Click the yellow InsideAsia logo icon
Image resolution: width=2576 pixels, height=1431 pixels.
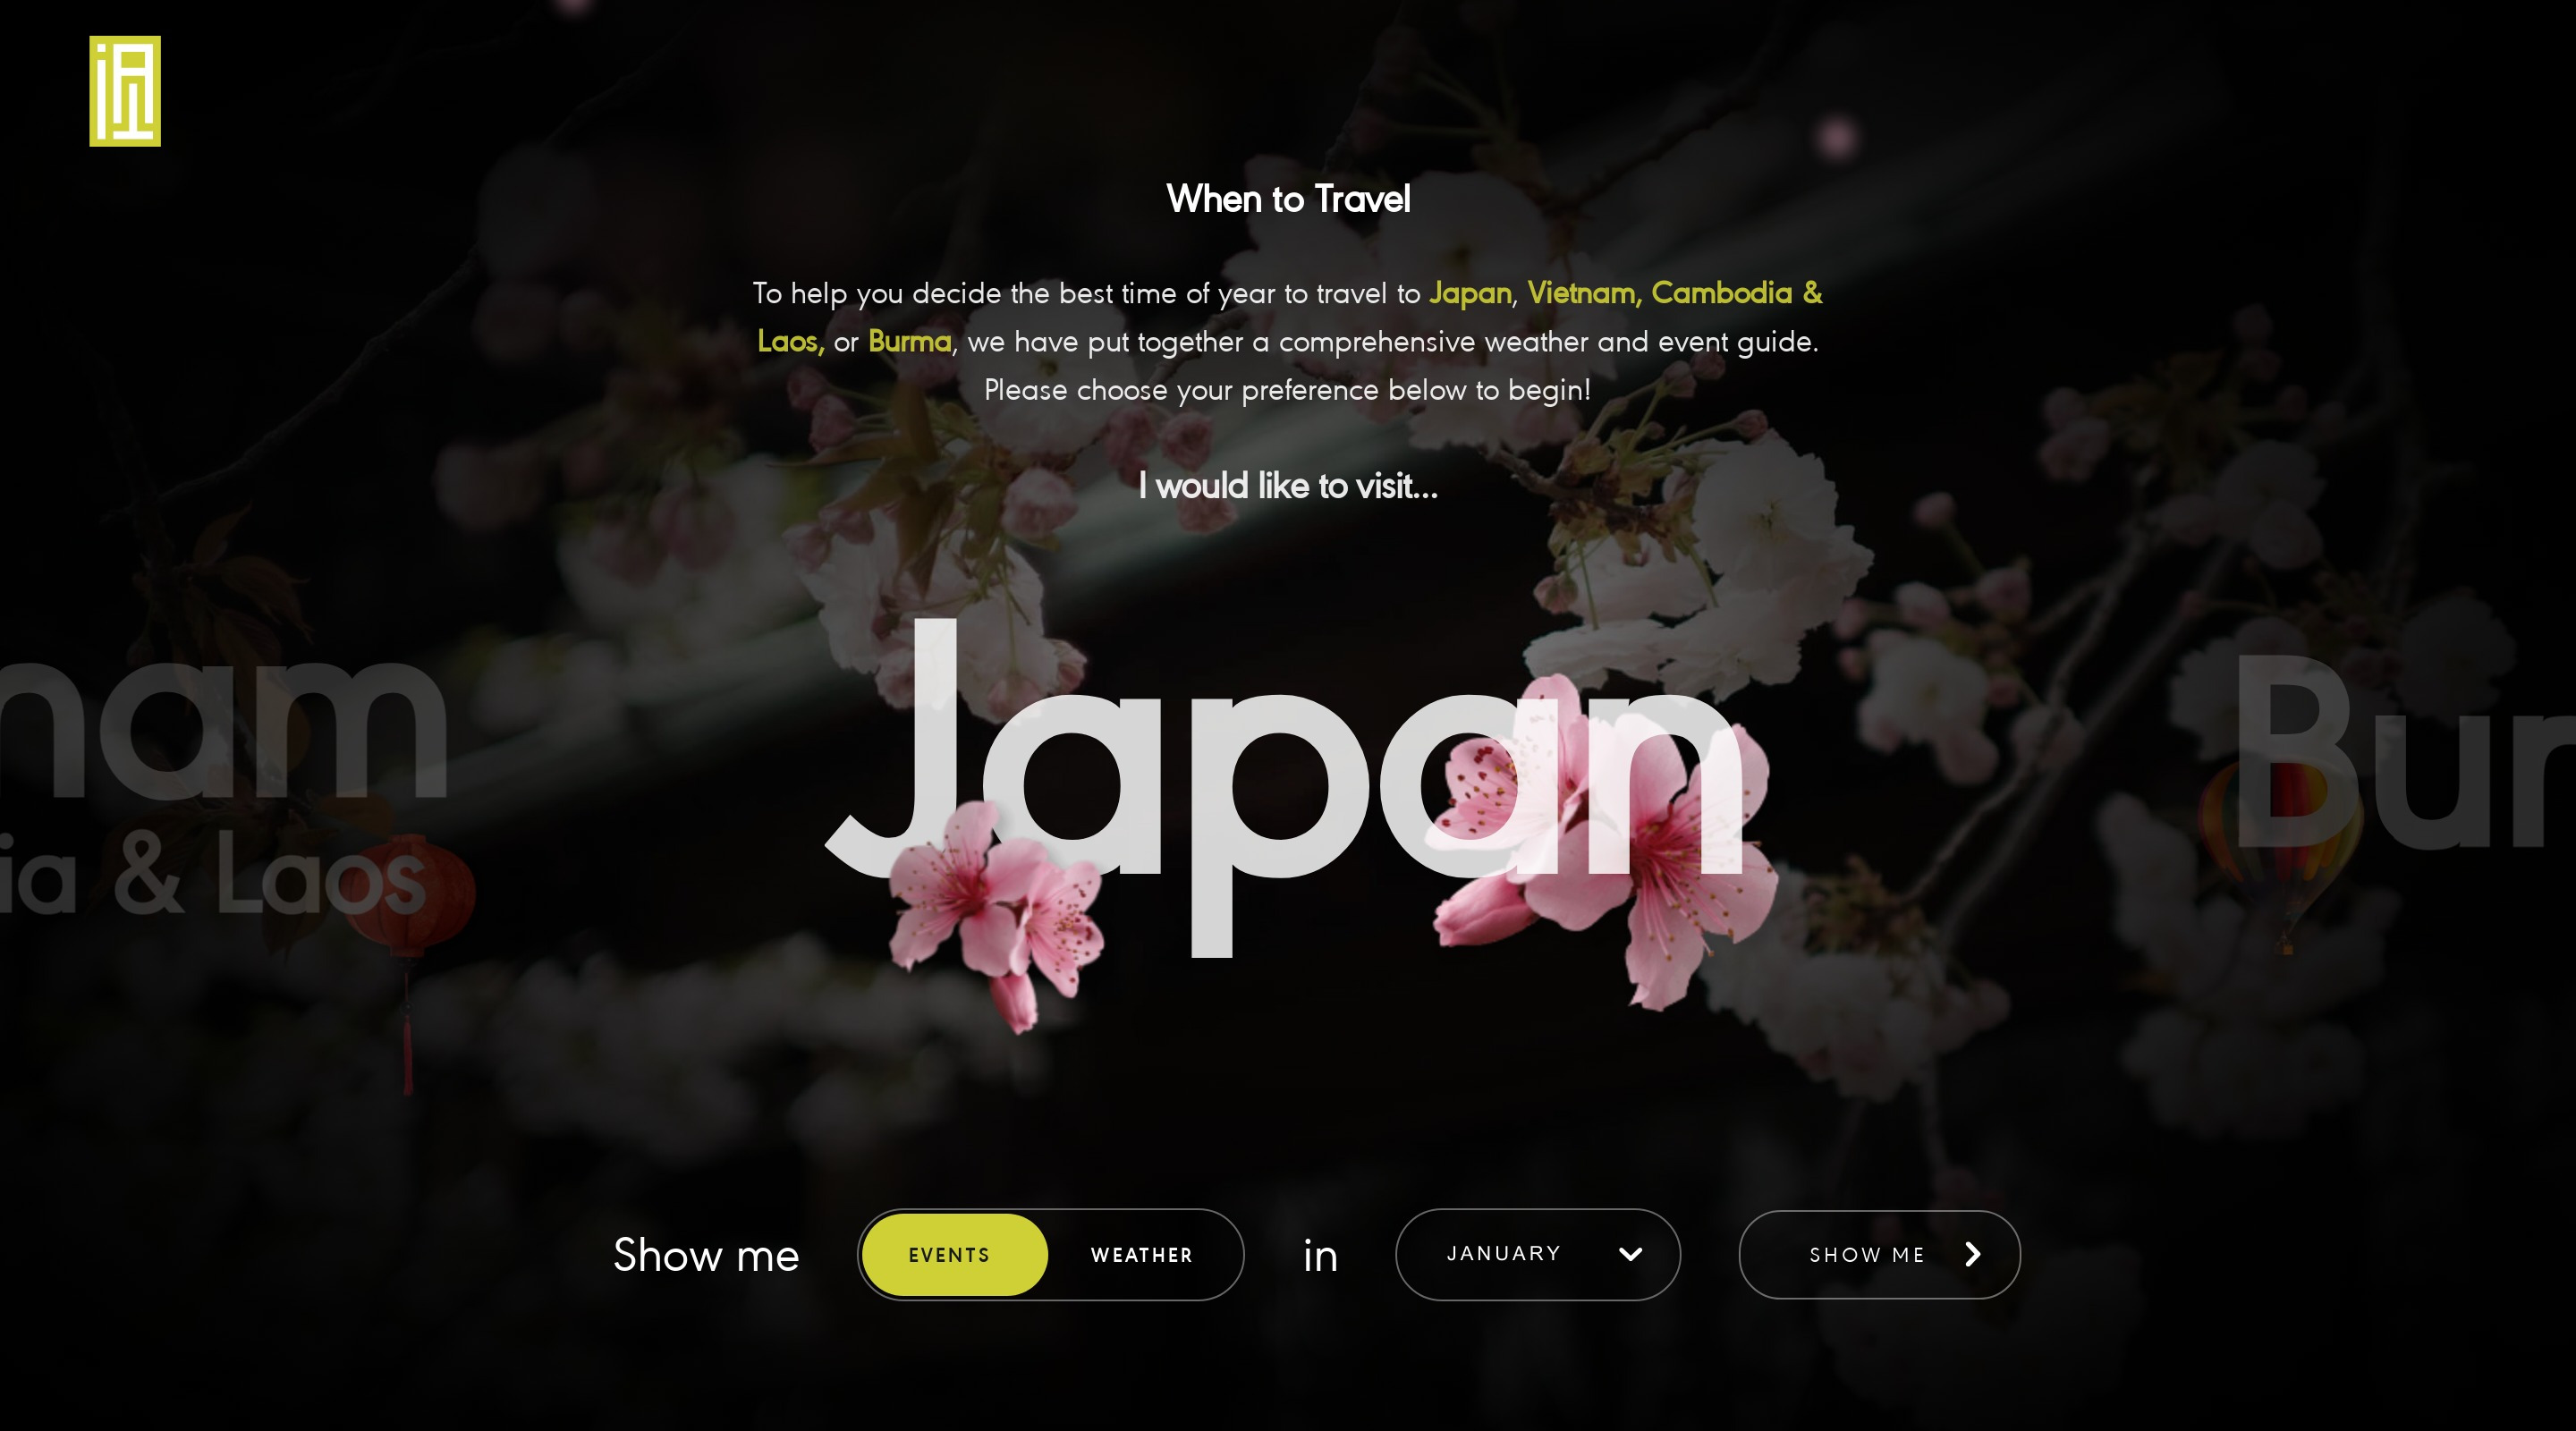pyautogui.click(x=125, y=91)
